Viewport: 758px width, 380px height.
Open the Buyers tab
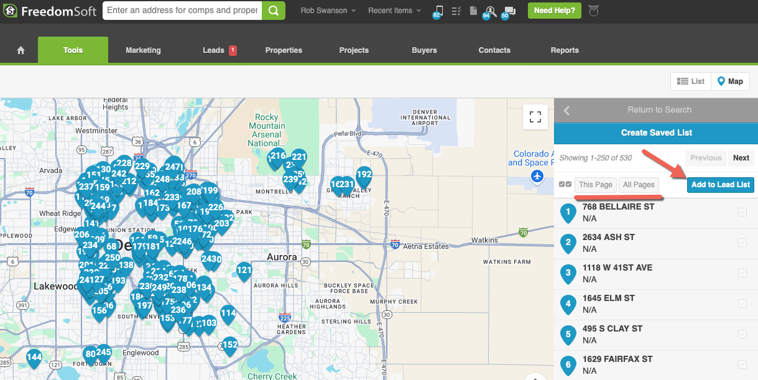coord(424,50)
